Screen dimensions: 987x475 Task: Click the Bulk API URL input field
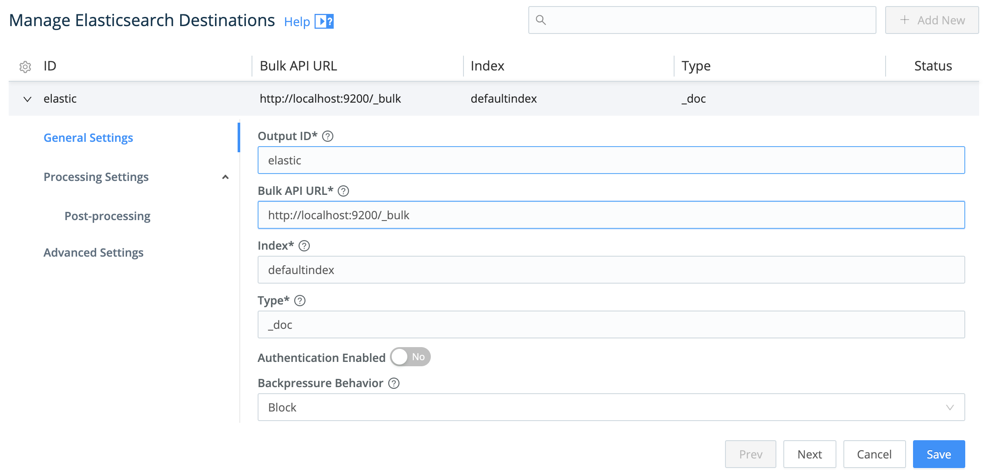pyautogui.click(x=611, y=215)
